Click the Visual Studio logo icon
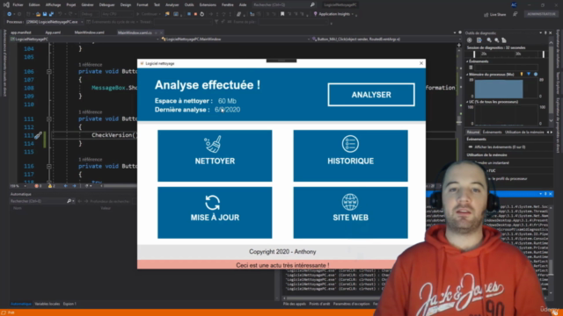The image size is (563, 316). [x=6, y=4]
